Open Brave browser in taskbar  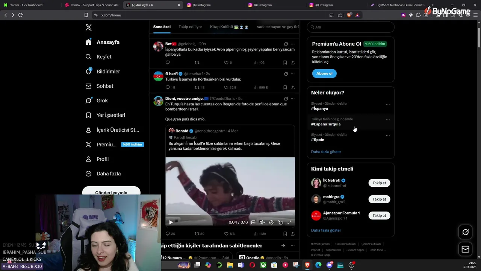point(307,265)
